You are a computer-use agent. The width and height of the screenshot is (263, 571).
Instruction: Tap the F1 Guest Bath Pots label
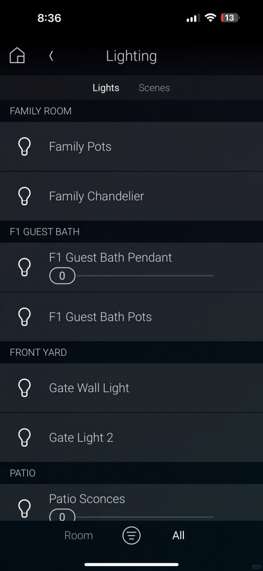pos(100,317)
